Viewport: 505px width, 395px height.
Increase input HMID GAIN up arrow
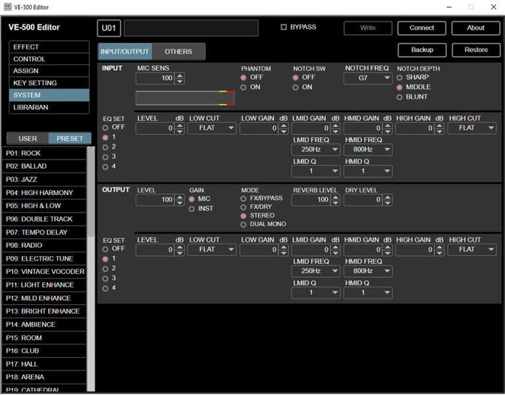(388, 126)
